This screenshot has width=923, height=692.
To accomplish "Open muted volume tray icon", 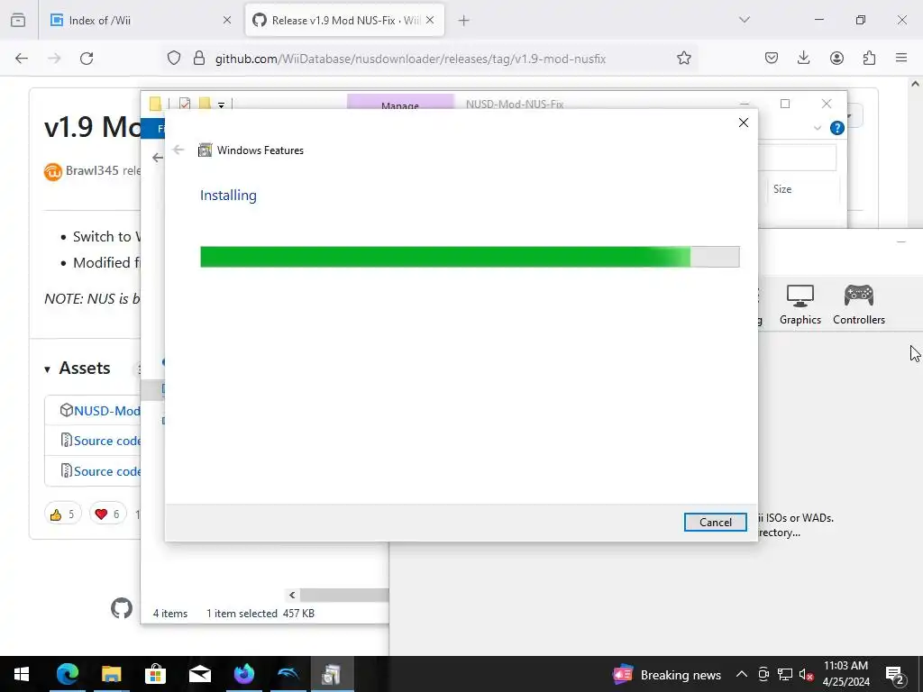I will pyautogui.click(x=807, y=674).
